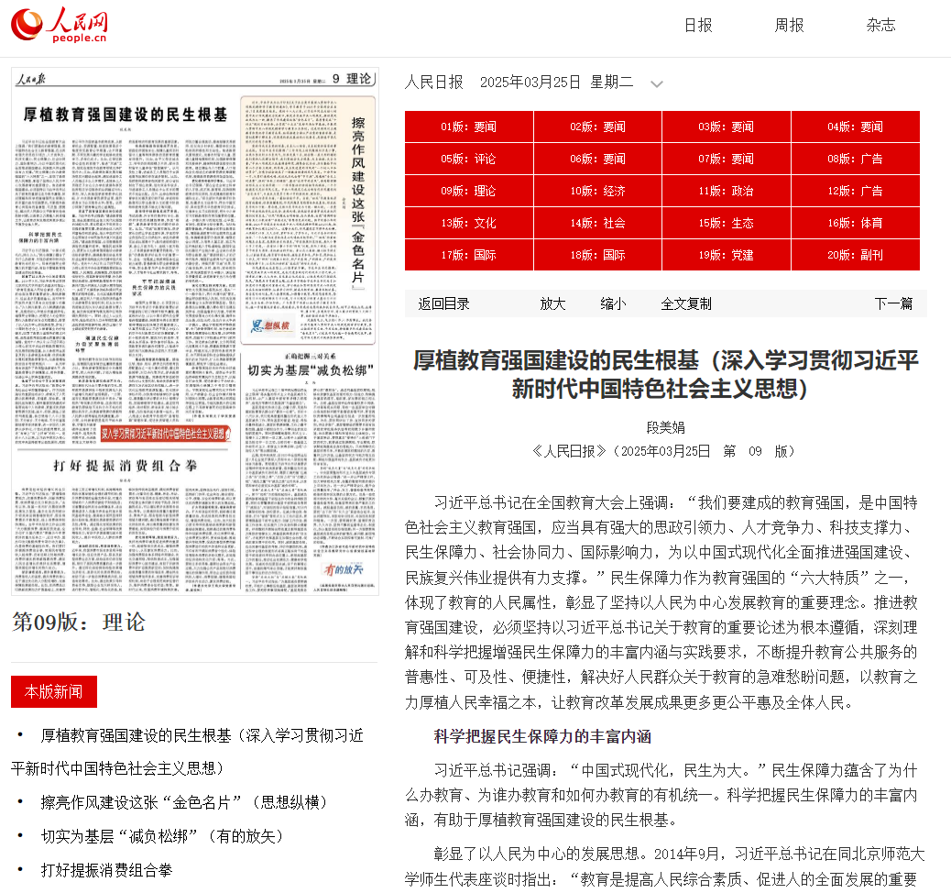
Task: Click the article main headline
Action: tap(665, 375)
